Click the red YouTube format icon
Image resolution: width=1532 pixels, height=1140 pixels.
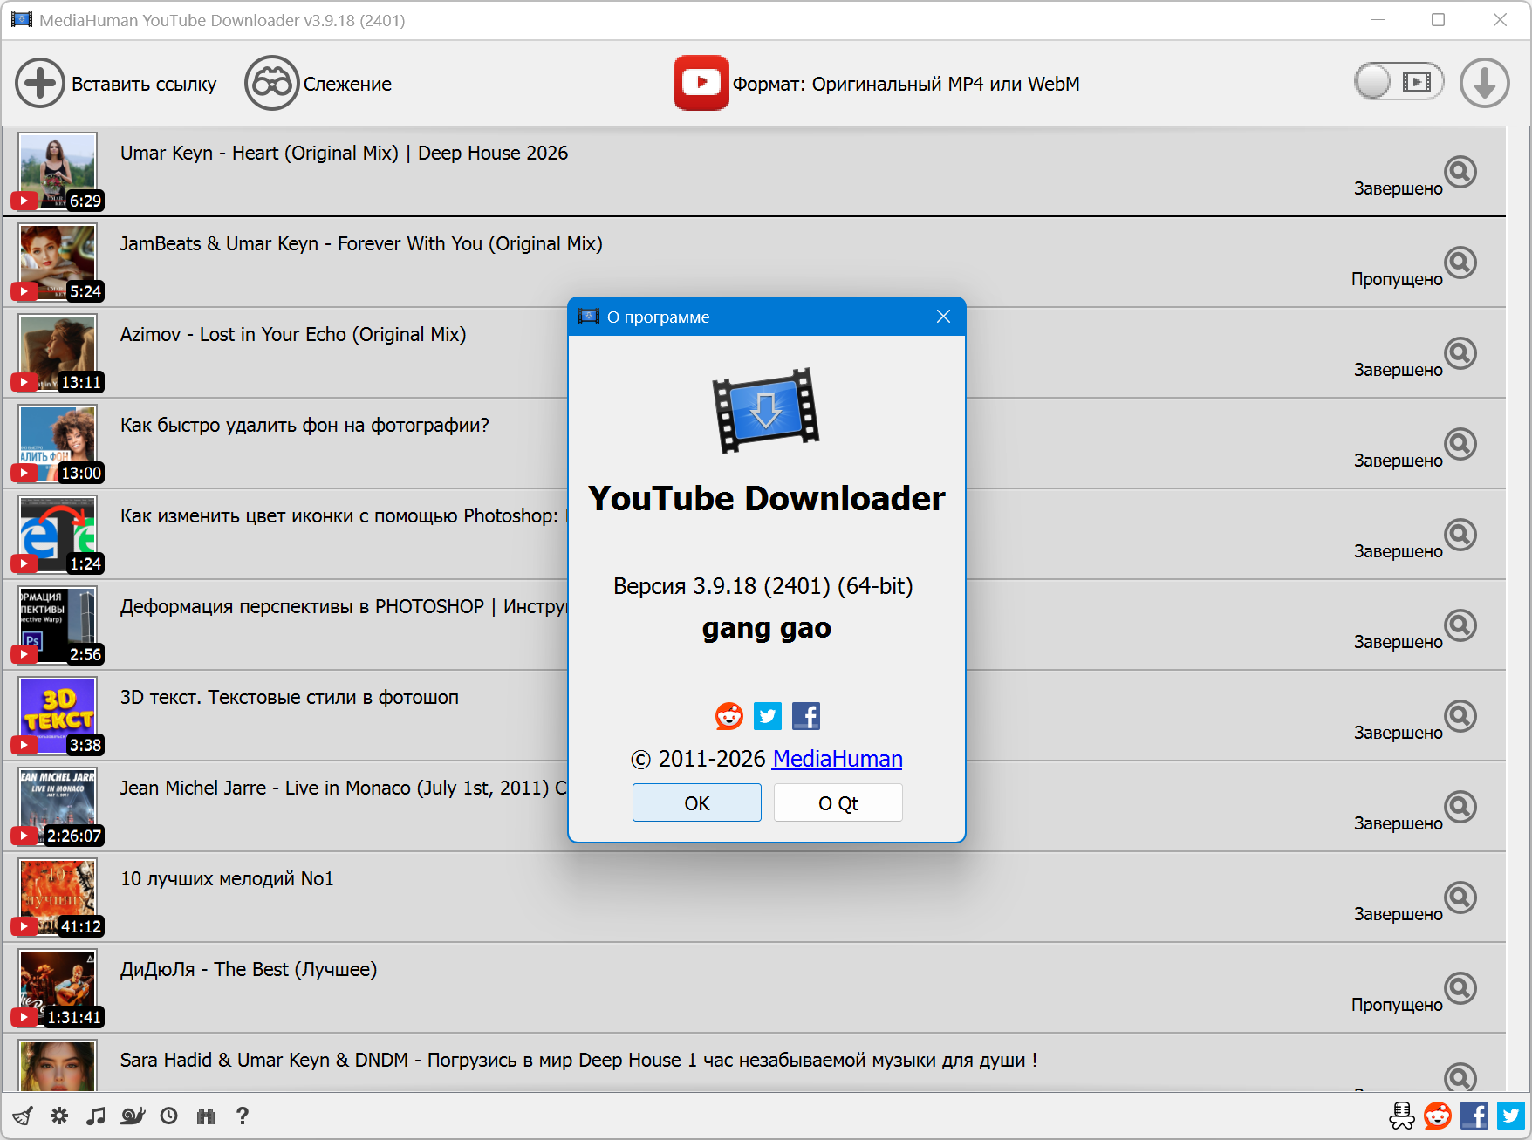tap(701, 83)
